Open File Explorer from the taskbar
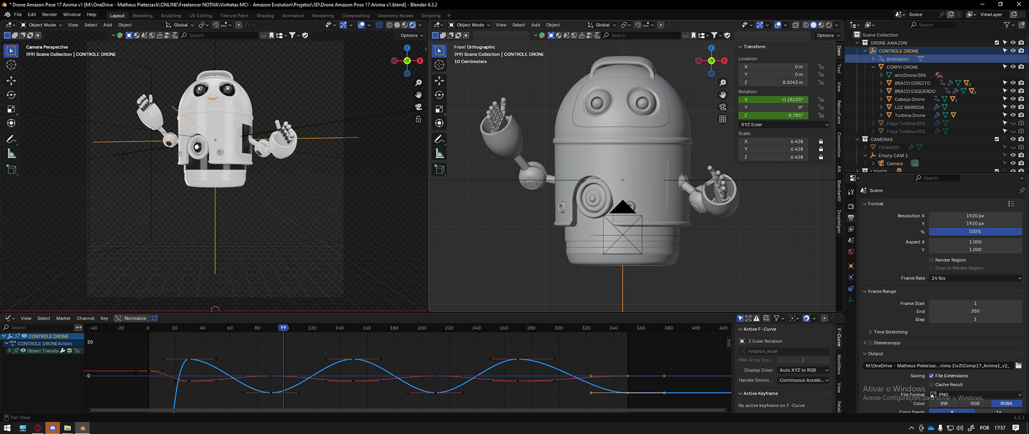 68,428
